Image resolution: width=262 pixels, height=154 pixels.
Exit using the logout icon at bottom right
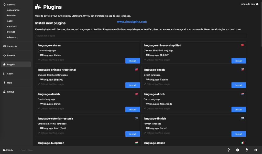(256, 150)
